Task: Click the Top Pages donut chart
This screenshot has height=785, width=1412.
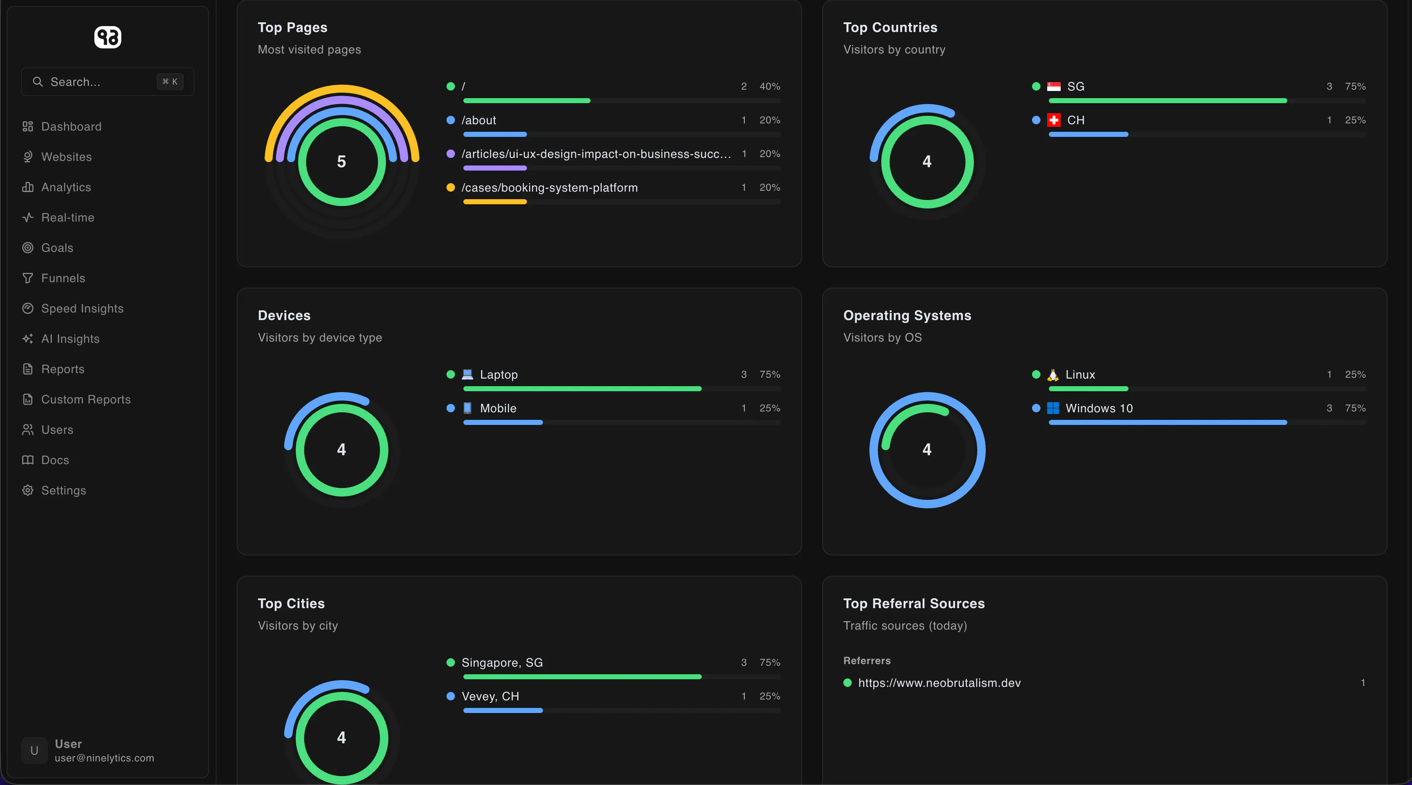Action: [x=342, y=161]
